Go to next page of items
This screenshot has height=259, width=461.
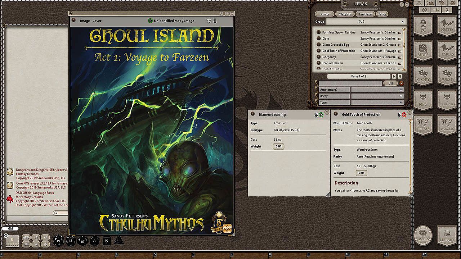[394, 76]
